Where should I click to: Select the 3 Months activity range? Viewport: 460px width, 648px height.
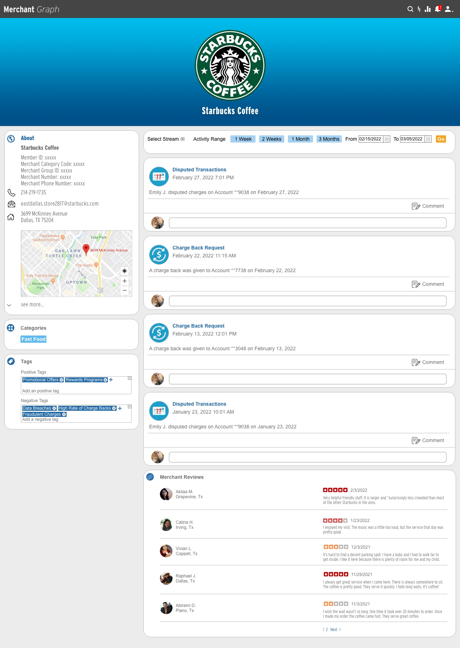pos(329,139)
